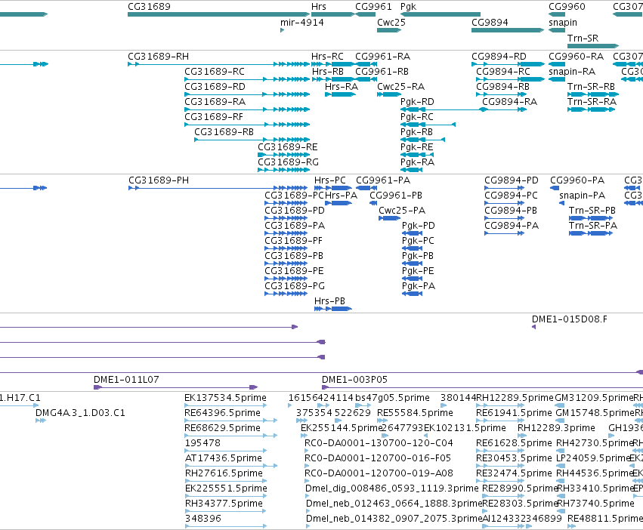Click the DMG4A3_1.D03.C1 label
This screenshot has height=530, width=643.
[80, 413]
